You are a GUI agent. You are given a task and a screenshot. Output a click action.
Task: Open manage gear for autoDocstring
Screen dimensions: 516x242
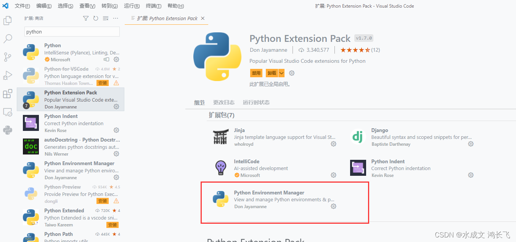[x=117, y=154]
